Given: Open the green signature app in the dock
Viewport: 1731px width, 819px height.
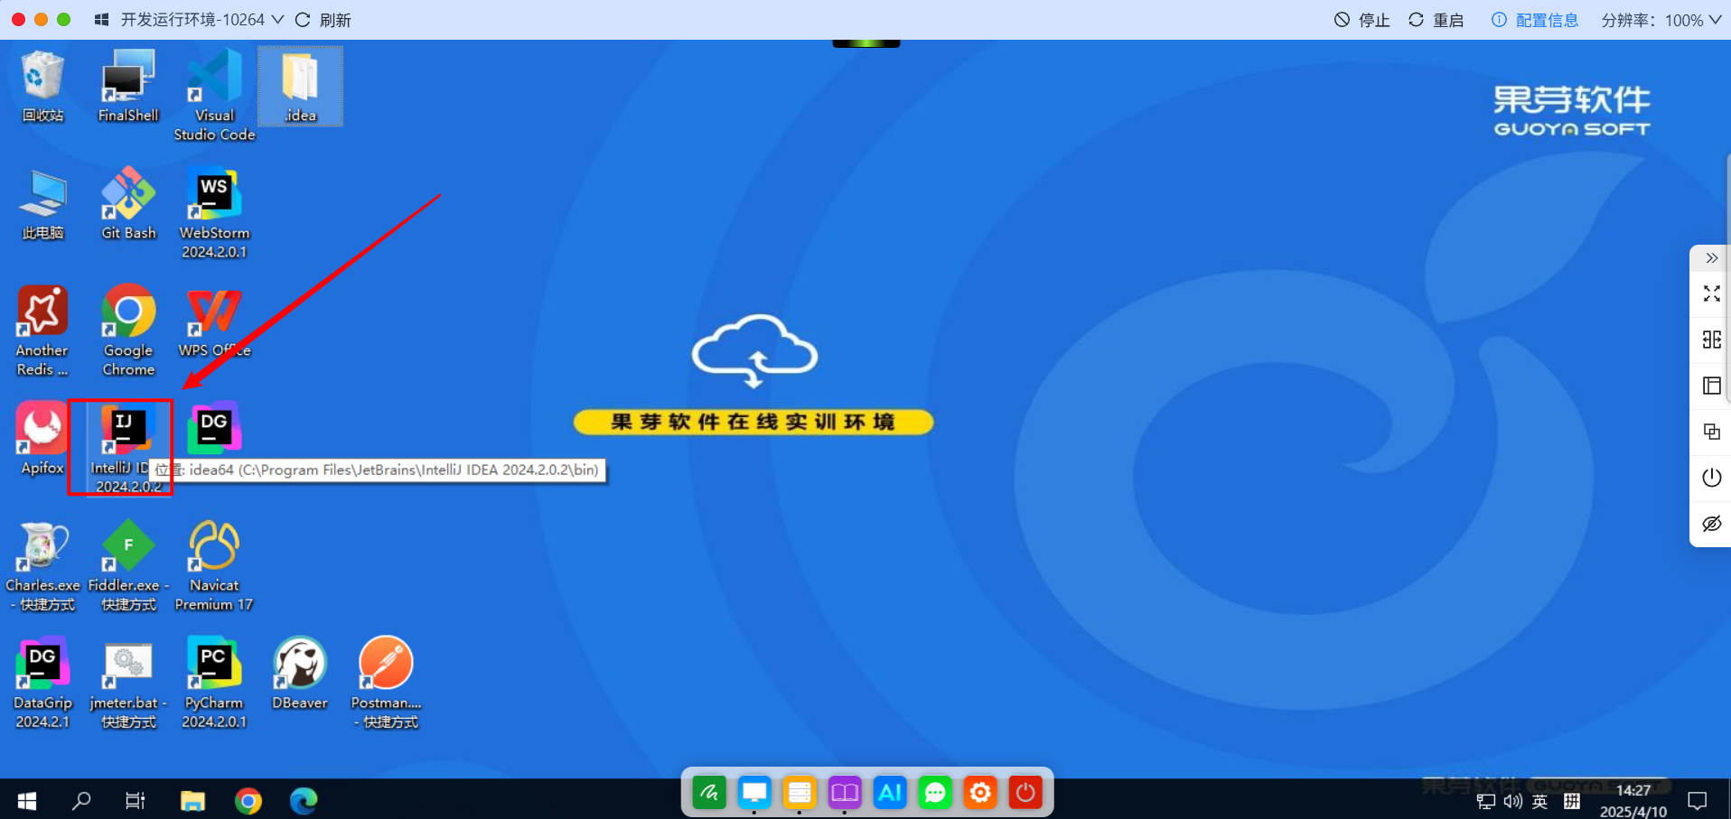Looking at the screenshot, I should [709, 793].
